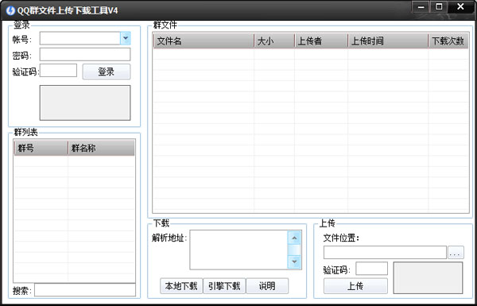This screenshot has width=477, height=306.
Task: Minimize the QQ群文件 tool window
Action: tap(421, 6)
